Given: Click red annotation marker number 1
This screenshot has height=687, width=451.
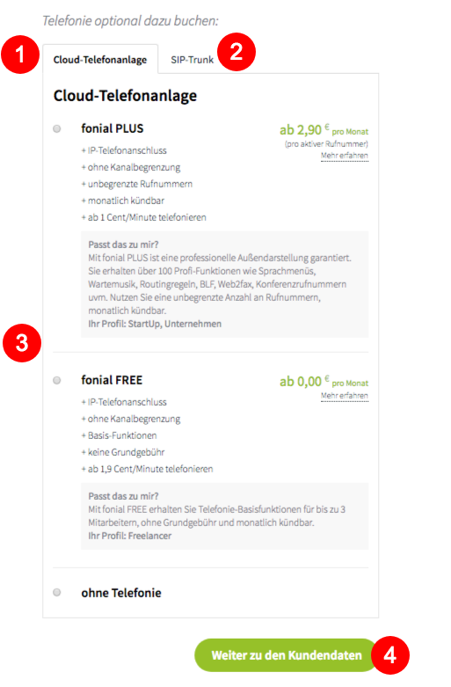Looking at the screenshot, I should (20, 55).
